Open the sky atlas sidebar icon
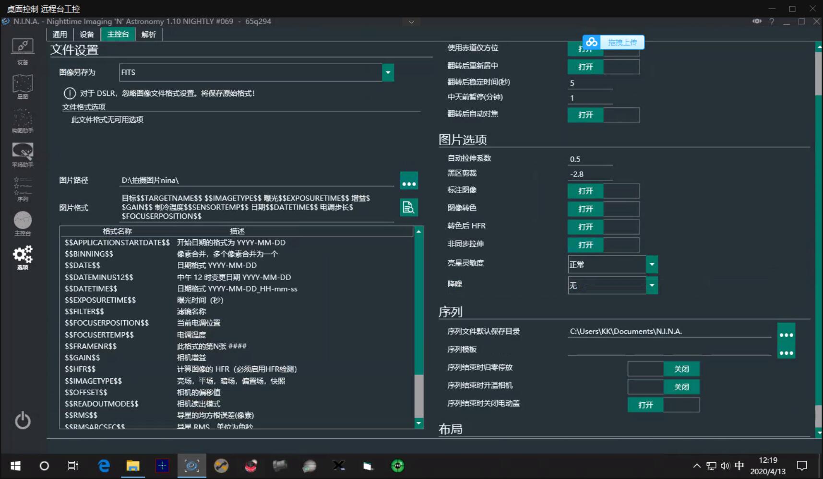Viewport: 823px width, 479px height. tap(23, 87)
